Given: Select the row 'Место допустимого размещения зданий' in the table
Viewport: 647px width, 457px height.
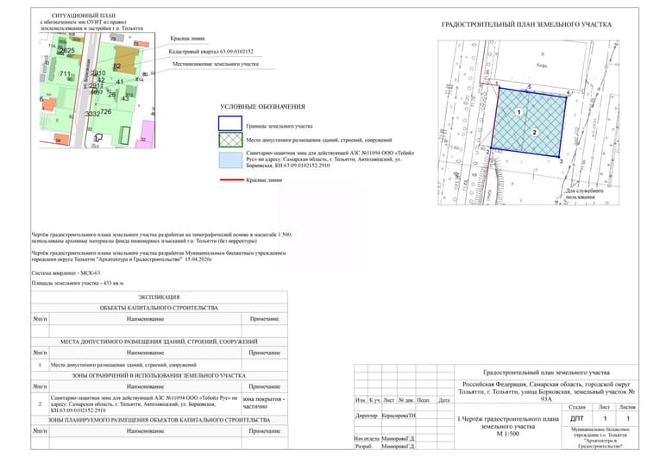Looking at the screenshot, I should point(160,365).
